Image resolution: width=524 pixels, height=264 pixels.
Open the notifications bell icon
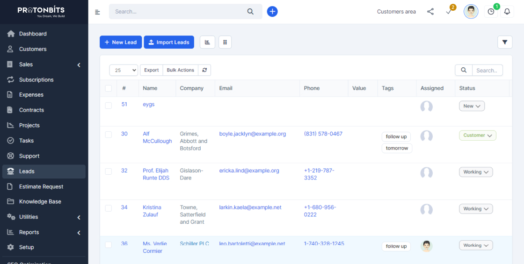coord(507,12)
